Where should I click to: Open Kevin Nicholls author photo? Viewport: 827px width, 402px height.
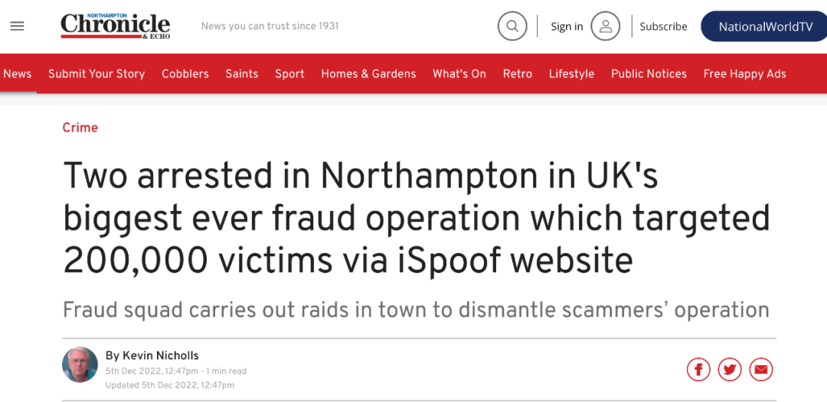point(80,364)
